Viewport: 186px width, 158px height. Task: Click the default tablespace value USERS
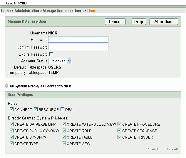[x=55, y=67]
